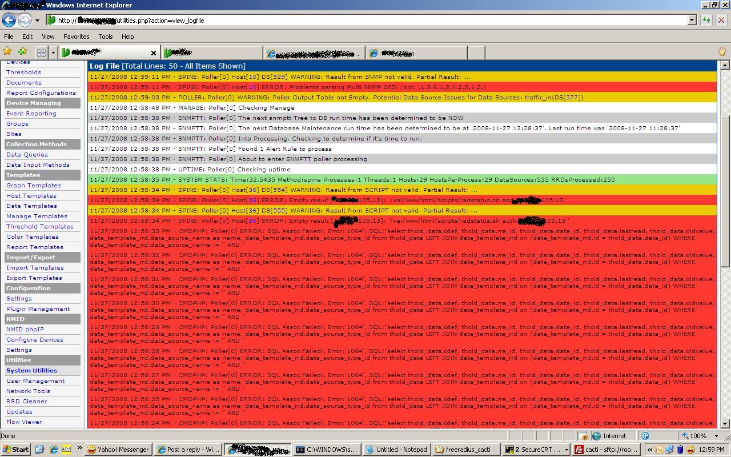
Task: Open Network Tools sidebar link
Action: coord(28,391)
